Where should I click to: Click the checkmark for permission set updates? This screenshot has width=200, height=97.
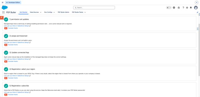6,19
